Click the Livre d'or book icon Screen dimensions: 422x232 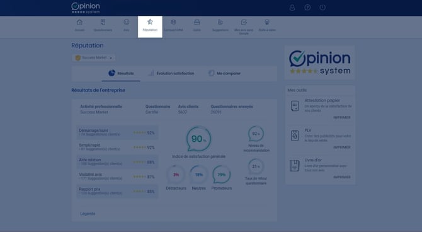(x=295, y=165)
